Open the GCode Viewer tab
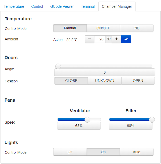 (x=62, y=6)
